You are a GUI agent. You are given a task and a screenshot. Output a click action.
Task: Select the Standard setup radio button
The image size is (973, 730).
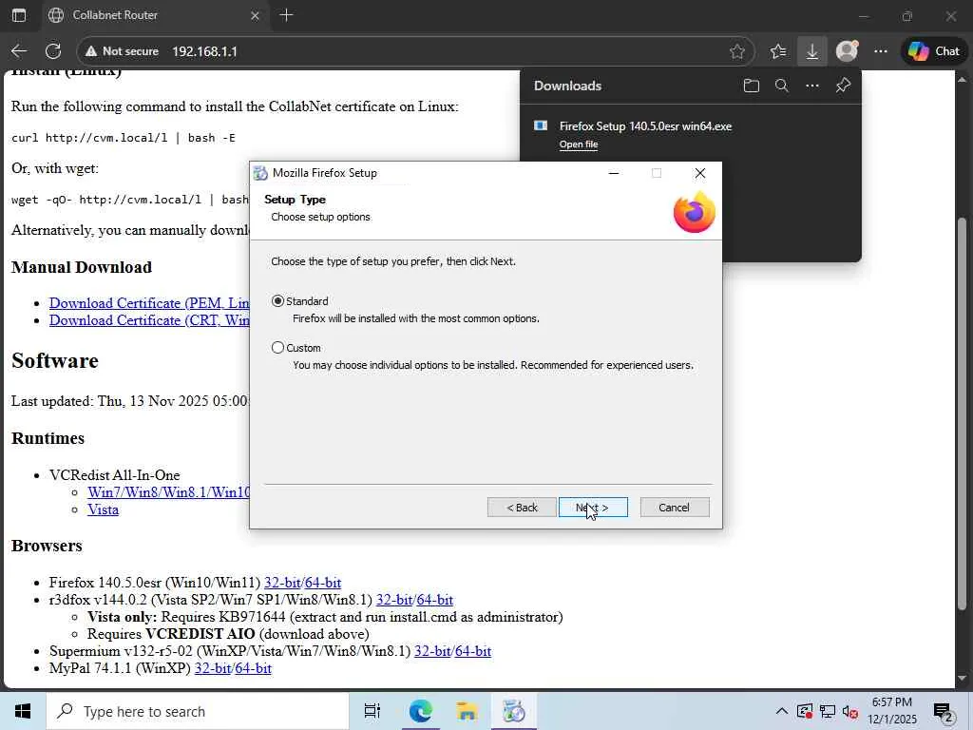pyautogui.click(x=278, y=301)
